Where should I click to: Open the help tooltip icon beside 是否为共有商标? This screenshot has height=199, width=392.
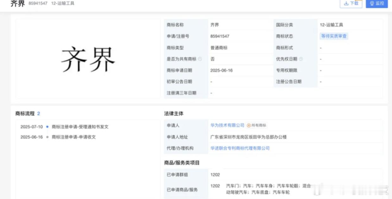199,58
